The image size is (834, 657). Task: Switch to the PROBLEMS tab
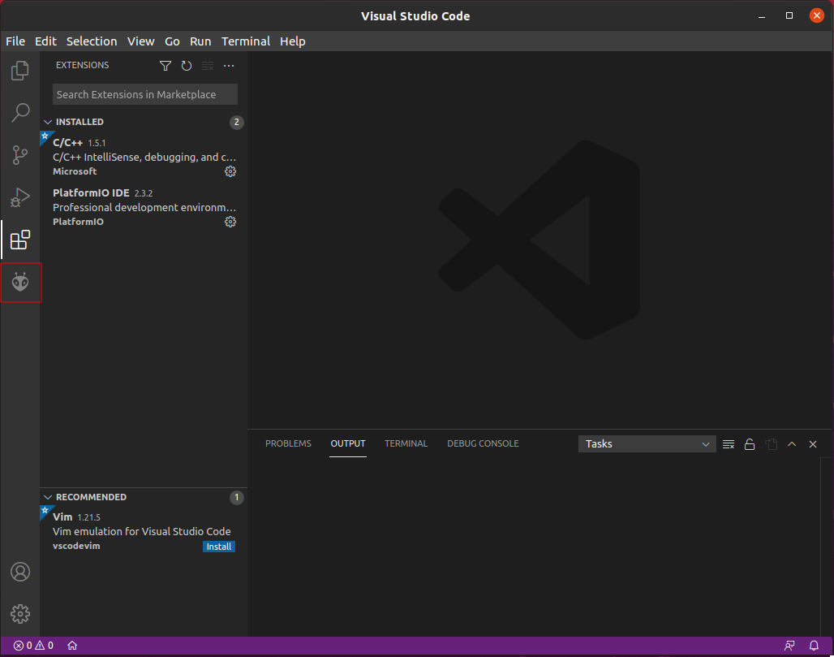(x=288, y=443)
